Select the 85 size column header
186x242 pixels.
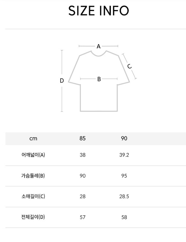(x=83, y=138)
